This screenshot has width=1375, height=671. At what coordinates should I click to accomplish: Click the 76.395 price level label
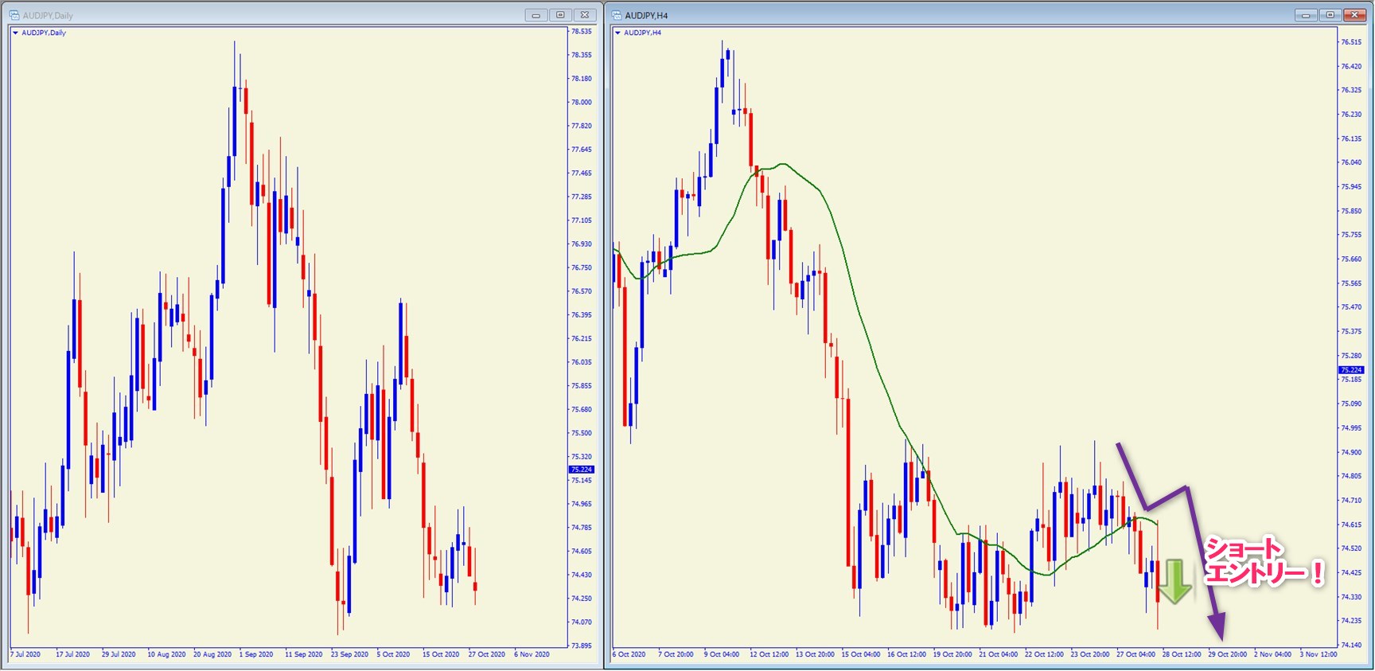click(x=582, y=315)
